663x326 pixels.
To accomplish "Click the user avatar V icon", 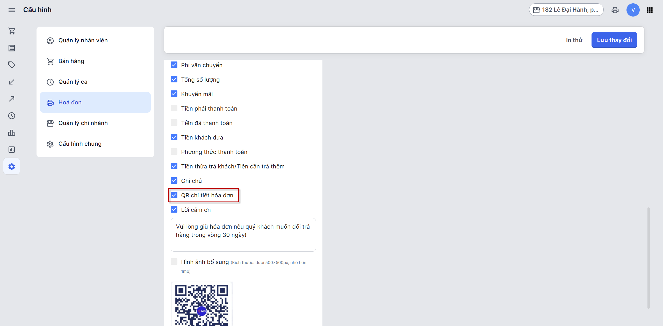I will [x=633, y=10].
